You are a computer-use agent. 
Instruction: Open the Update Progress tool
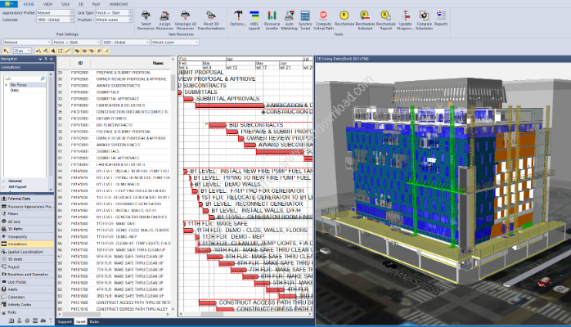[x=405, y=20]
